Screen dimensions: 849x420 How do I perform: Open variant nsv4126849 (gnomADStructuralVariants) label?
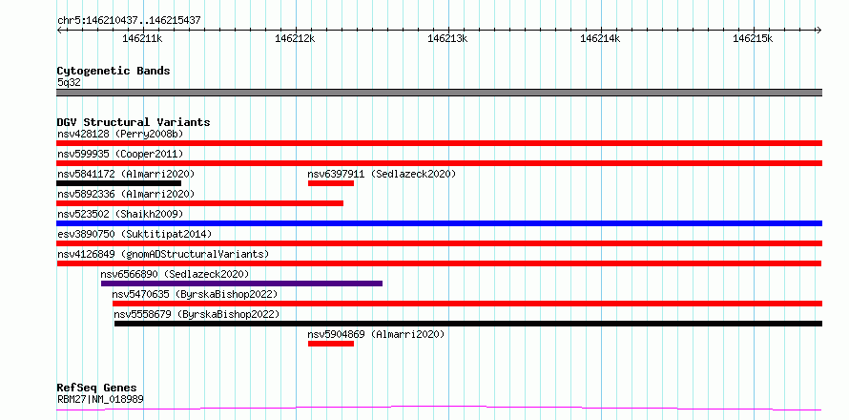tap(163, 254)
